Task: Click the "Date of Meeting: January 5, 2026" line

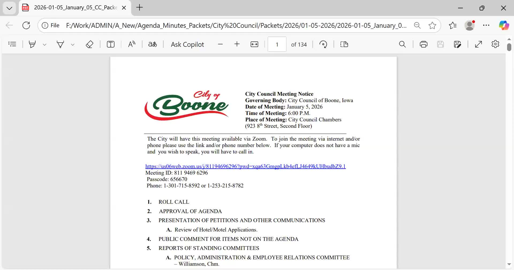Action: [284, 107]
